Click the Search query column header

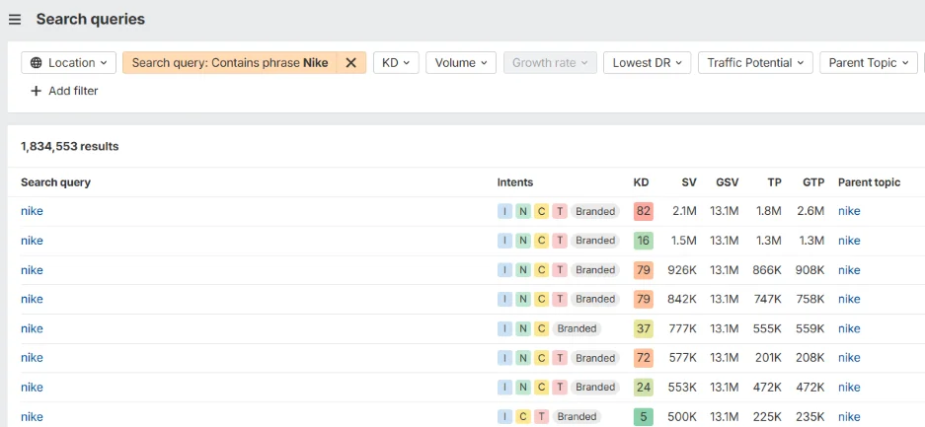[55, 182]
